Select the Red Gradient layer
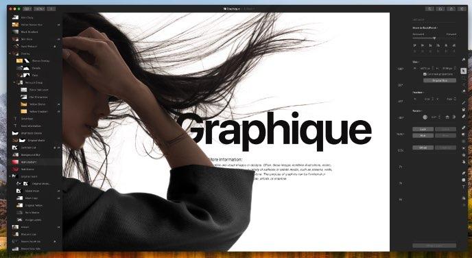This screenshot has width=472, height=258. point(34,162)
